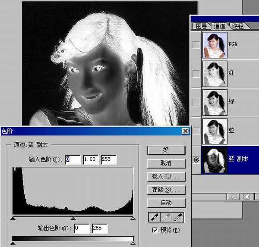Screen dimensions: 259x247
Task: Close the 色阶 dialog with X
Action: (185, 131)
